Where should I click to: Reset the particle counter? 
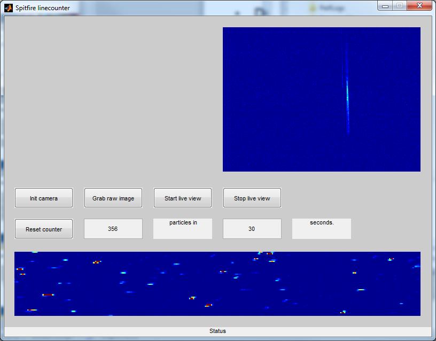coord(44,229)
